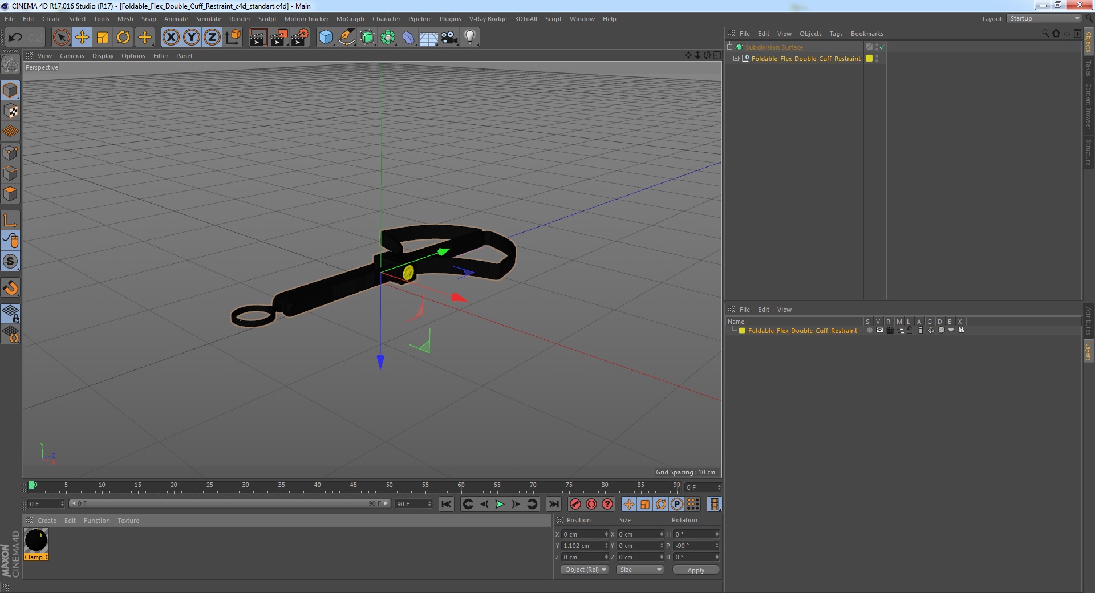This screenshot has height=593, width=1095.
Task: Click the Apply button
Action: pos(696,570)
